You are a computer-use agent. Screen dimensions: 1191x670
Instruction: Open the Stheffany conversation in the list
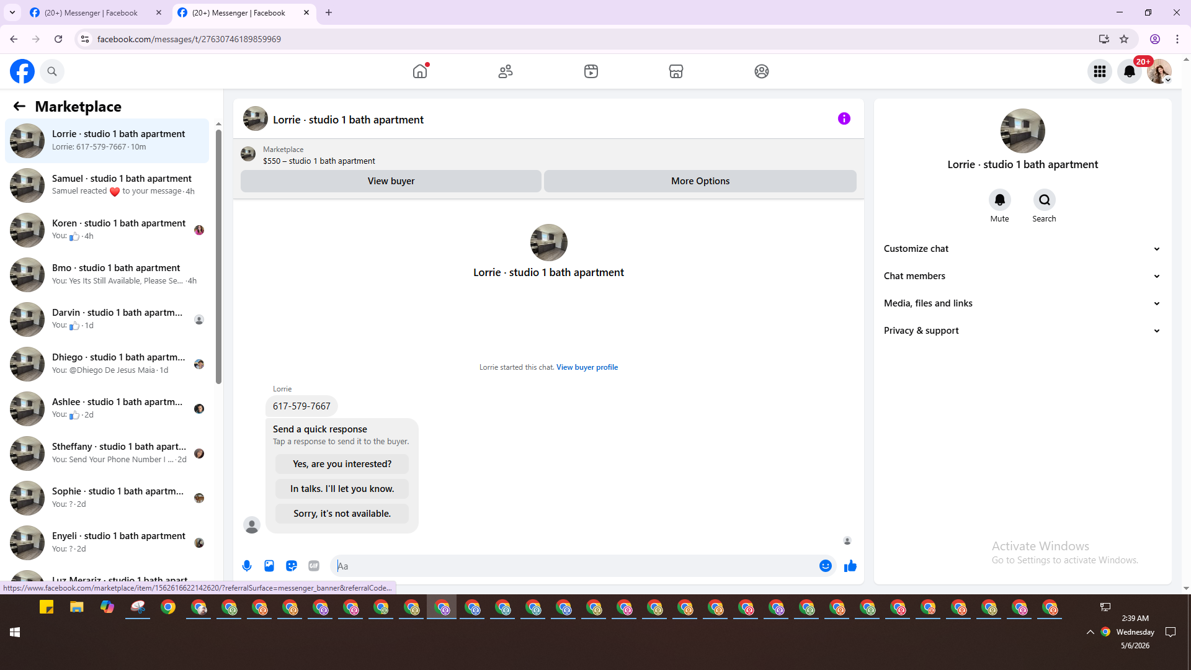[107, 453]
